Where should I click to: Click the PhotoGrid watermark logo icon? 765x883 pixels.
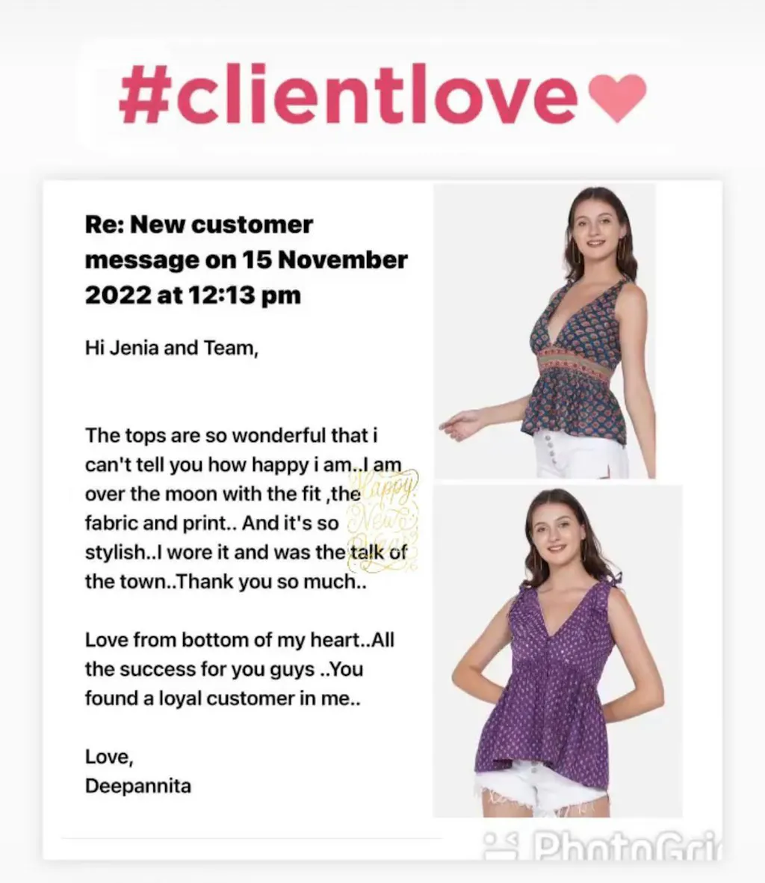tap(501, 848)
